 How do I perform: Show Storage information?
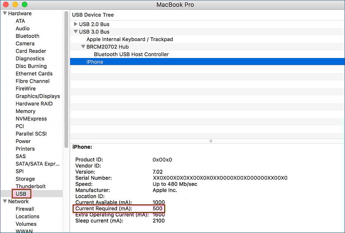tap(25, 179)
